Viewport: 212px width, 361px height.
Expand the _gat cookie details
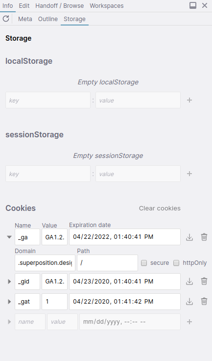(x=9, y=301)
